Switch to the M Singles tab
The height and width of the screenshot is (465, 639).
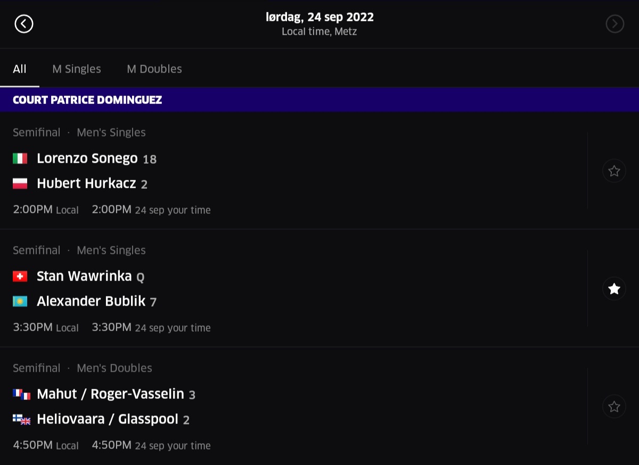(77, 69)
